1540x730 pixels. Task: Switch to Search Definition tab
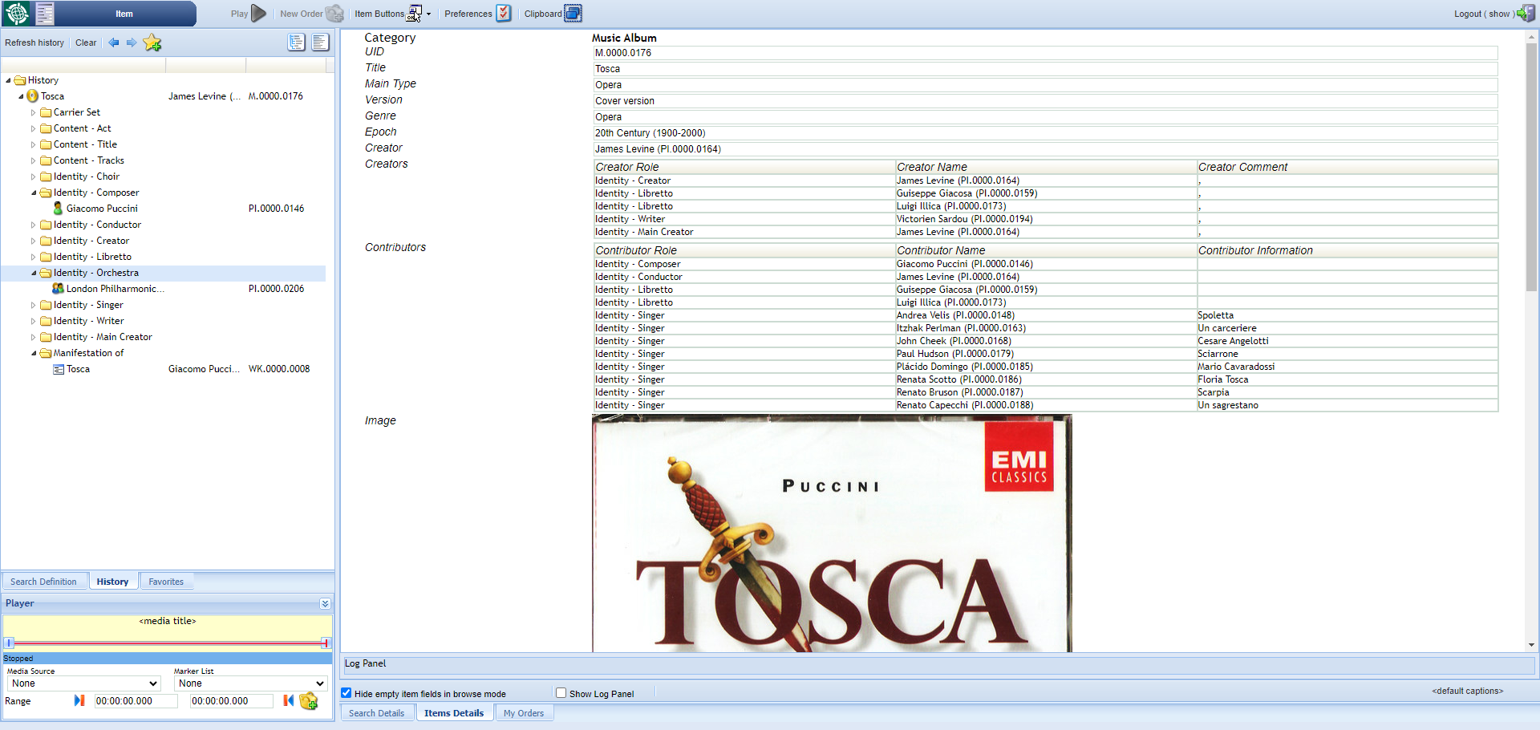point(43,582)
